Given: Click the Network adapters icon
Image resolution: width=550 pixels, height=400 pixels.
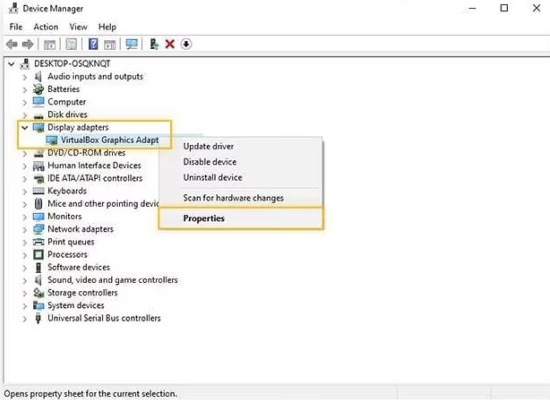Looking at the screenshot, I should (x=38, y=229).
